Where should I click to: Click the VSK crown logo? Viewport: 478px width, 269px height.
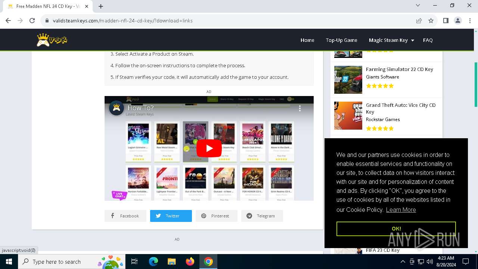point(52,40)
